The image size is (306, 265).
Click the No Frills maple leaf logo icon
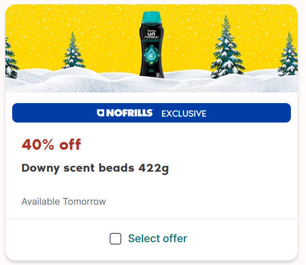[x=100, y=113]
